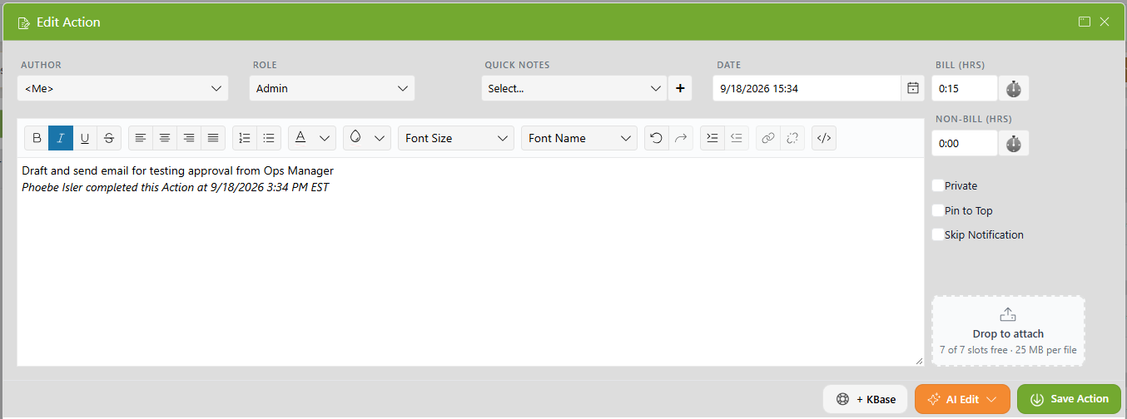1127x419 pixels.
Task: Open the Role dropdown showing Admin
Action: (x=332, y=88)
